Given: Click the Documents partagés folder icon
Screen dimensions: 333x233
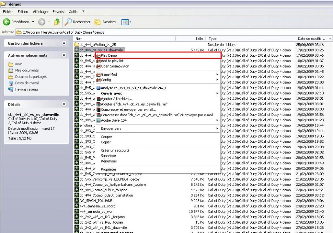Looking at the screenshot, I should [x=11, y=77].
